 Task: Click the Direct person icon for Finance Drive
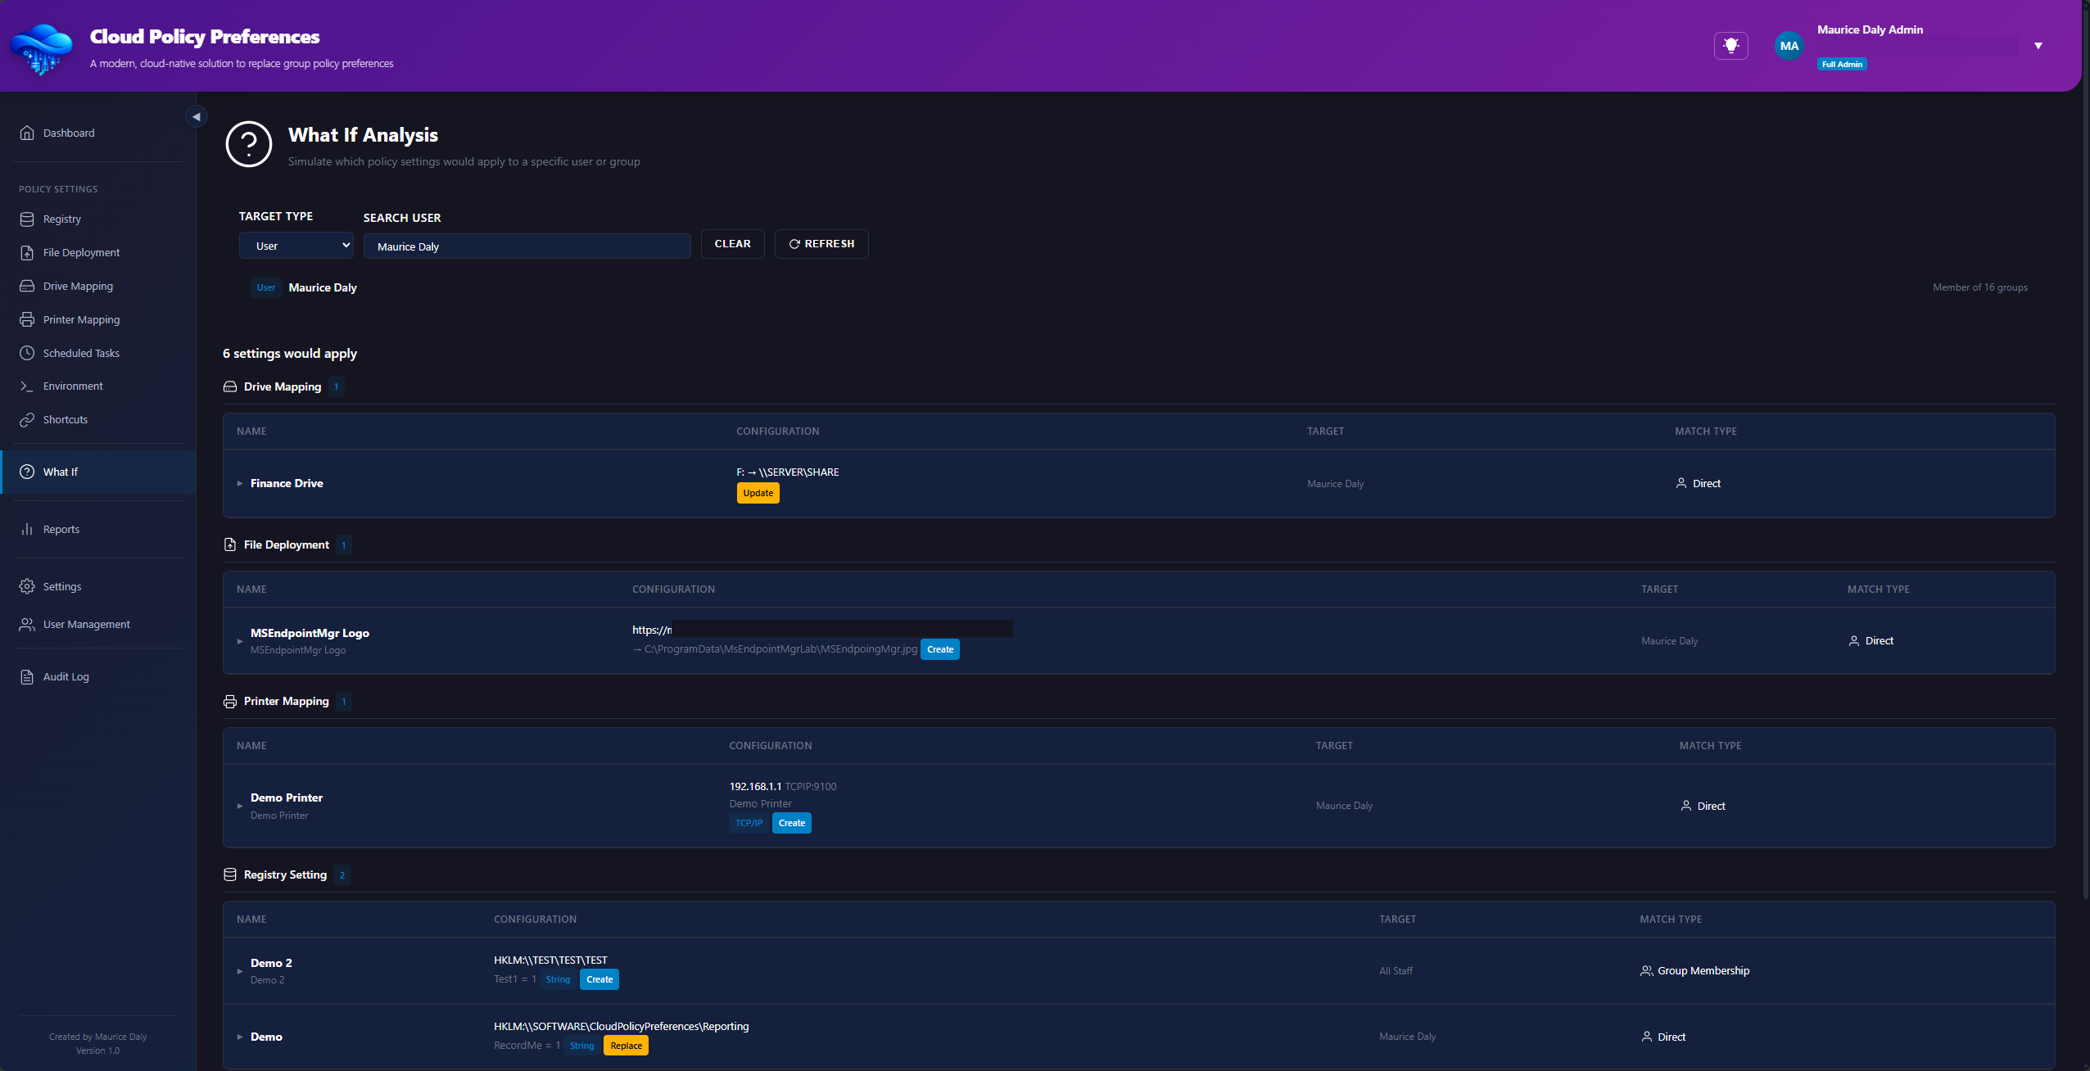(x=1681, y=483)
